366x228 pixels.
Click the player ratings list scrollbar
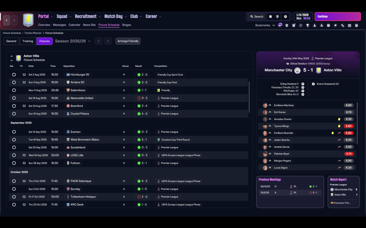[357, 123]
